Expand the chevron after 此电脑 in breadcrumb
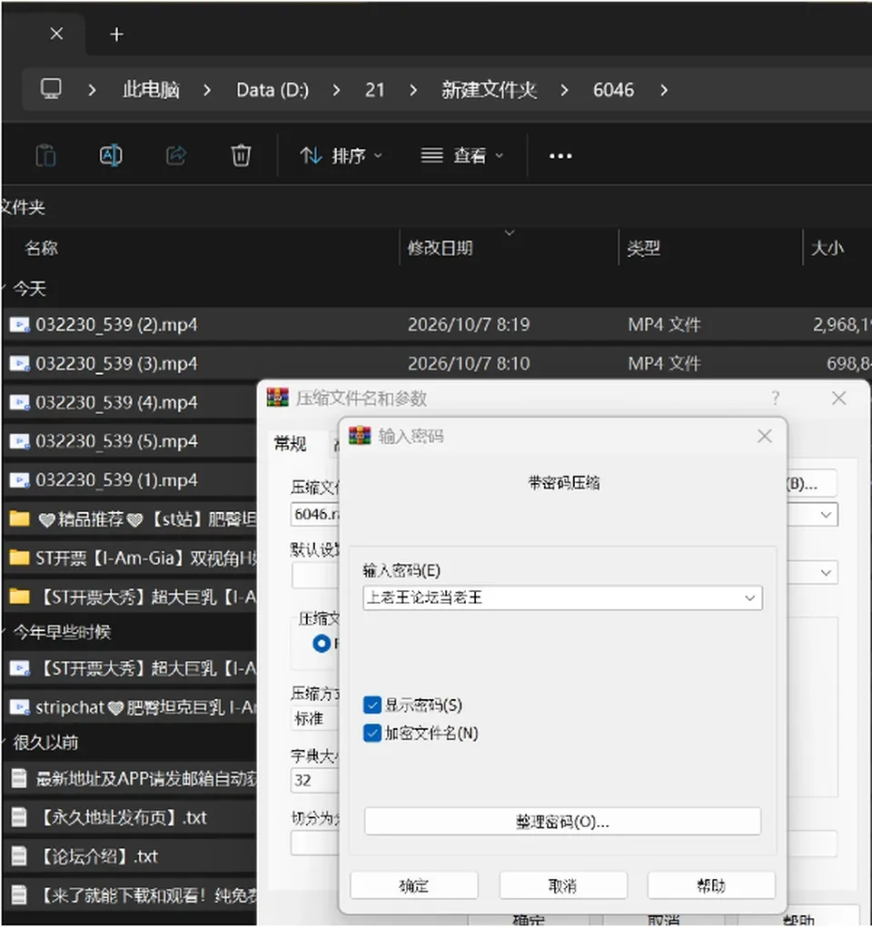 [206, 90]
